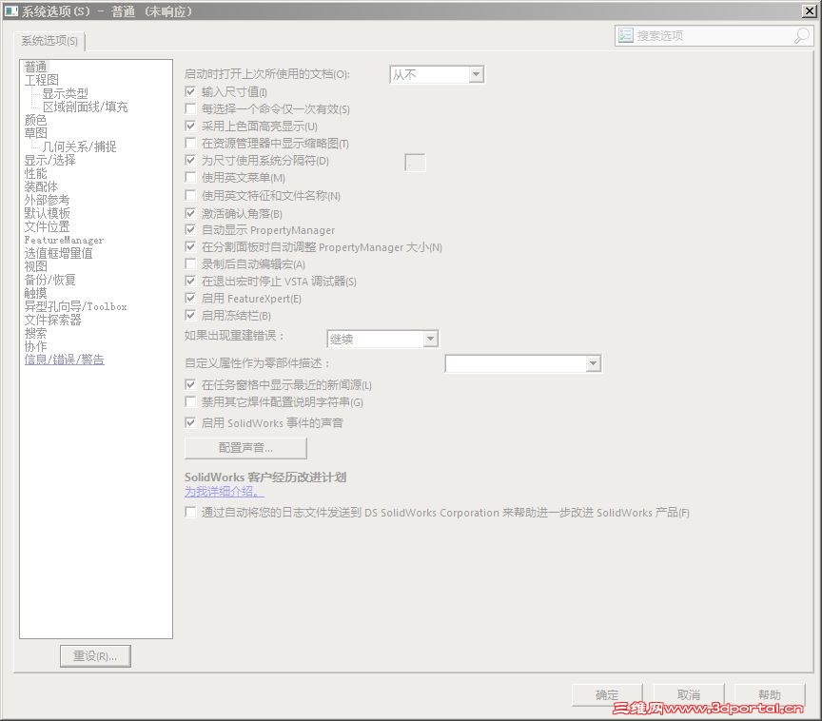Toggle 在退出宏时停止 VSTA 调试器 checkbox
822x721 pixels.
(x=190, y=282)
